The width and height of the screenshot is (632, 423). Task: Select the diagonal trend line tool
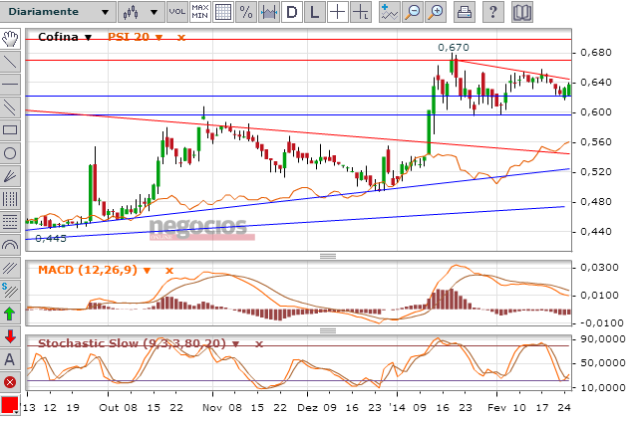[x=10, y=62]
